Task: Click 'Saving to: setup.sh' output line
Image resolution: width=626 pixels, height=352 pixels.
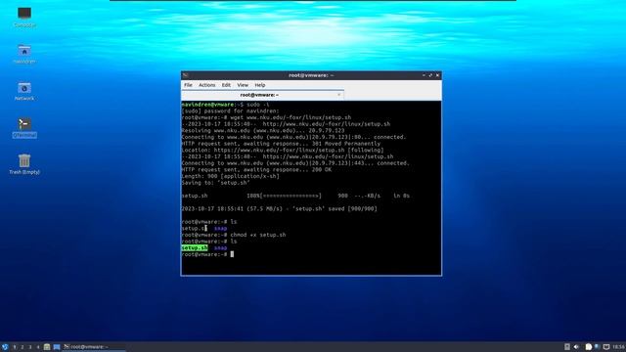Action: [x=215, y=183]
